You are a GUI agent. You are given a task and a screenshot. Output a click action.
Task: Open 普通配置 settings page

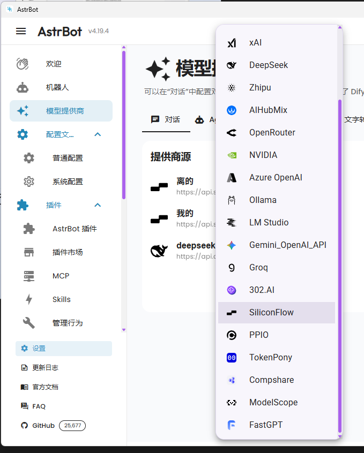(x=61, y=158)
